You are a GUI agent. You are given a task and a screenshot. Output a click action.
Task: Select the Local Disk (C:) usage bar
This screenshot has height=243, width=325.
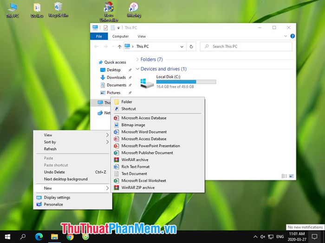(186, 82)
